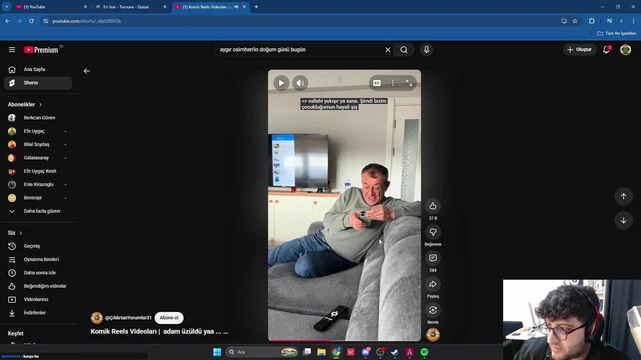Play the Shorts video
The width and height of the screenshot is (641, 360).
tap(281, 83)
